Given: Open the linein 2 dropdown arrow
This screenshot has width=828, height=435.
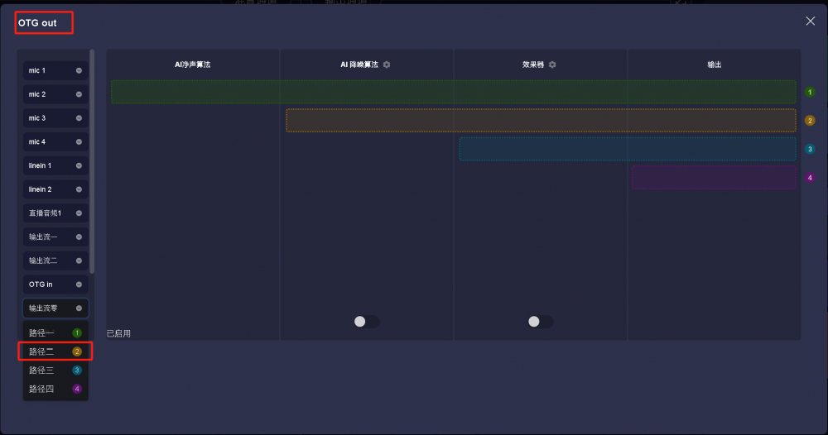Looking at the screenshot, I should (79, 189).
